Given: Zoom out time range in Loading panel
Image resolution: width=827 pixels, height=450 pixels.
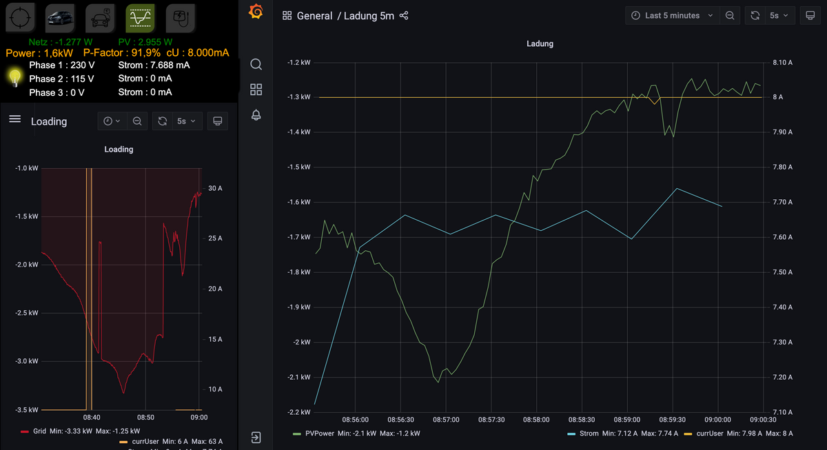Looking at the screenshot, I should pyautogui.click(x=137, y=121).
